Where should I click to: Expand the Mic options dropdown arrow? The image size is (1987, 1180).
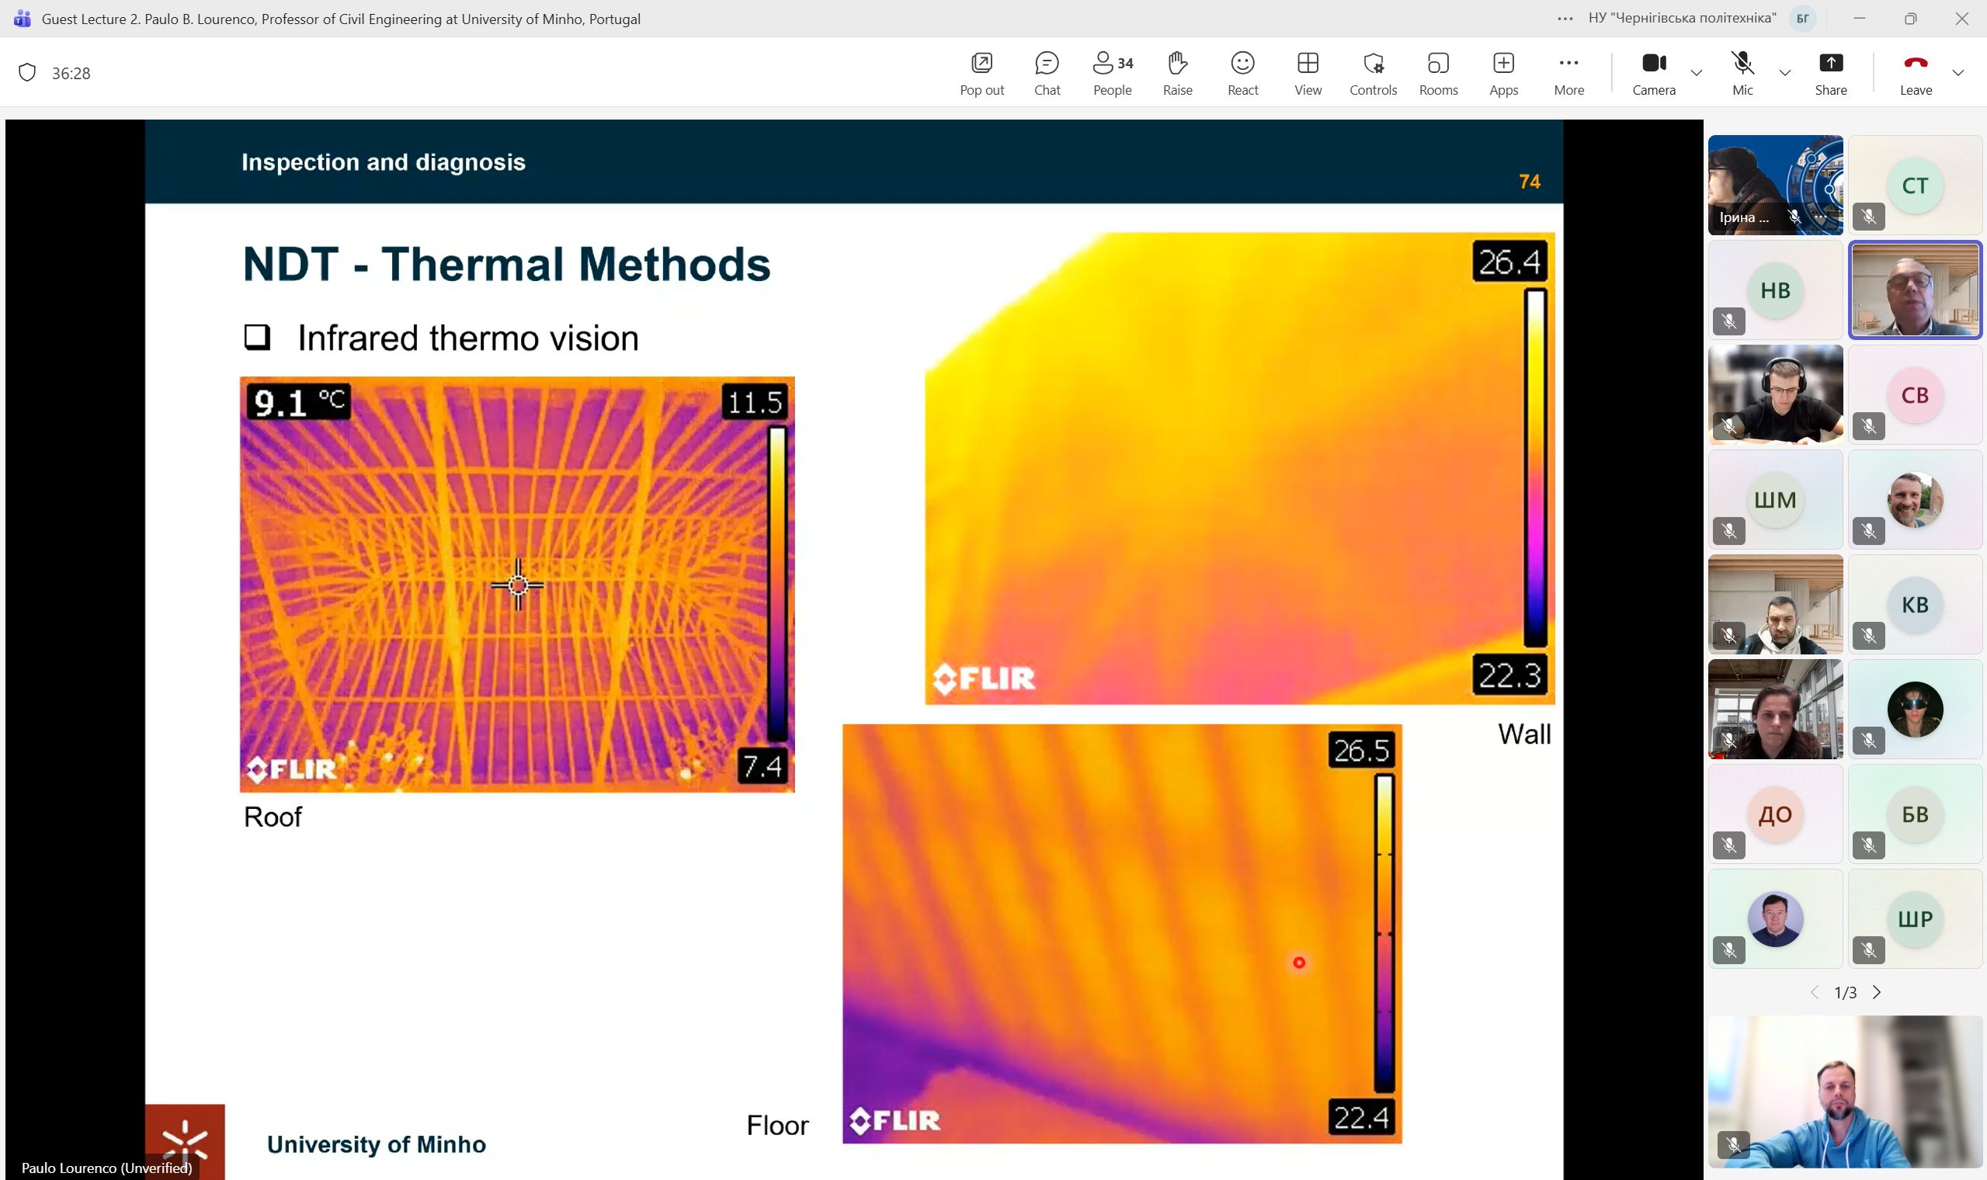[x=1784, y=73]
